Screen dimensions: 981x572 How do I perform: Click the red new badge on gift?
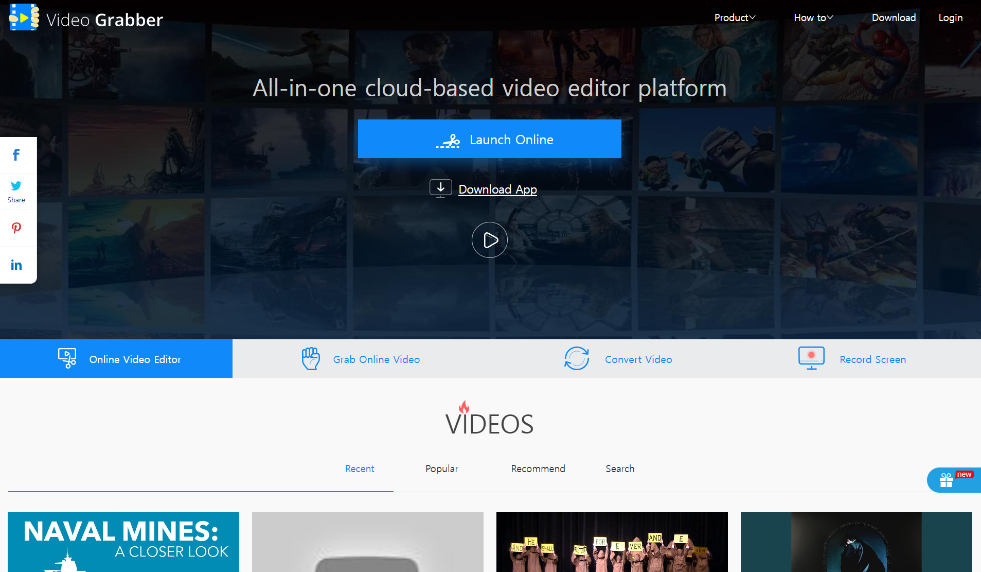pyautogui.click(x=964, y=474)
